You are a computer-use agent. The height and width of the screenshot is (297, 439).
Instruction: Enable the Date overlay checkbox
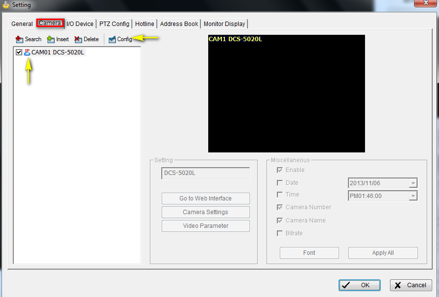click(x=279, y=183)
